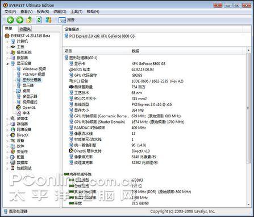
Task: Click the 数据库 icon in tree
Action: [x=13, y=162]
